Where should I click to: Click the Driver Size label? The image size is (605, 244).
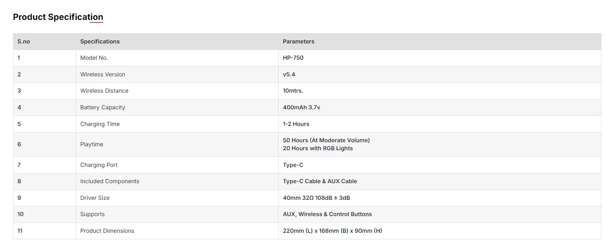(95, 198)
